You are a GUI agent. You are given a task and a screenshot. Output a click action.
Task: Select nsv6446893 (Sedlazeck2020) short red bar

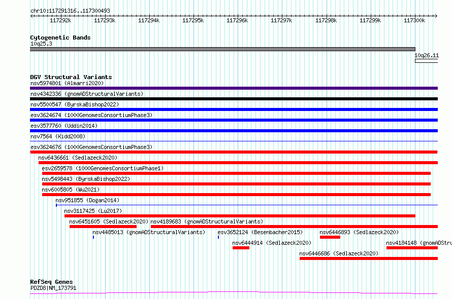[330, 237]
